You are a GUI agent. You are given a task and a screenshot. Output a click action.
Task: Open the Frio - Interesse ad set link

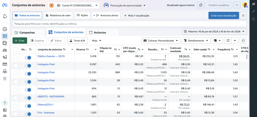click(46, 113)
